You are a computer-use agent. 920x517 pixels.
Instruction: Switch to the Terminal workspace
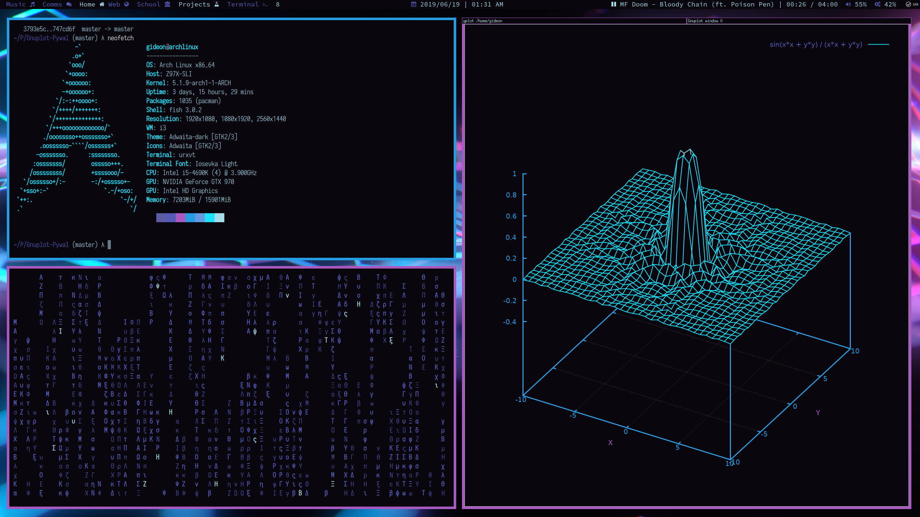pos(247,4)
